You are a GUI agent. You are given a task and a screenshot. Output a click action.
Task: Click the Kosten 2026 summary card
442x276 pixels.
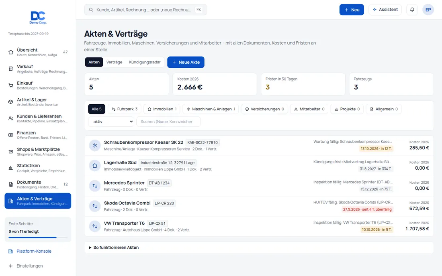tap(215, 84)
